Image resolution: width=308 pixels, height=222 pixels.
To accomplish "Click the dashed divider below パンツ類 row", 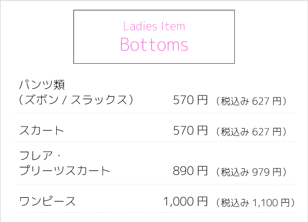I will pyautogui.click(x=155, y=113).
